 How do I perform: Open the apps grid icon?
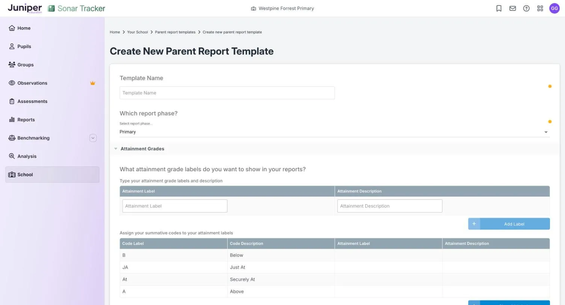click(x=540, y=8)
